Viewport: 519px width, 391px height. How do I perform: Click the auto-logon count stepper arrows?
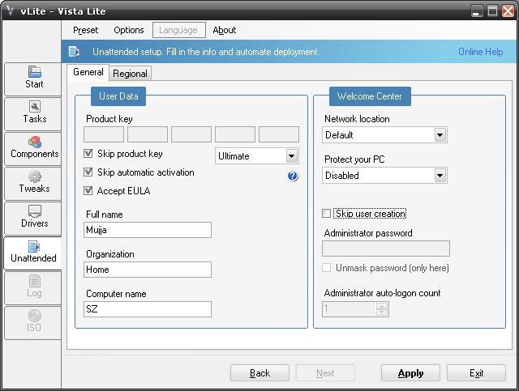point(382,309)
